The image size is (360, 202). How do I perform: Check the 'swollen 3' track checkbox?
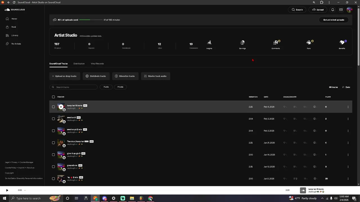pyautogui.click(x=53, y=119)
